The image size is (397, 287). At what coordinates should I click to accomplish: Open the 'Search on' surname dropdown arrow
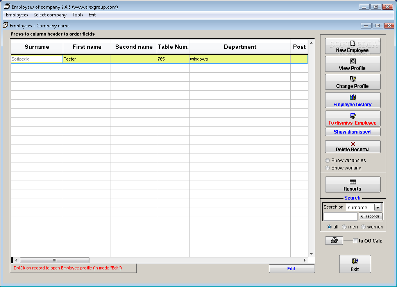[377, 207]
